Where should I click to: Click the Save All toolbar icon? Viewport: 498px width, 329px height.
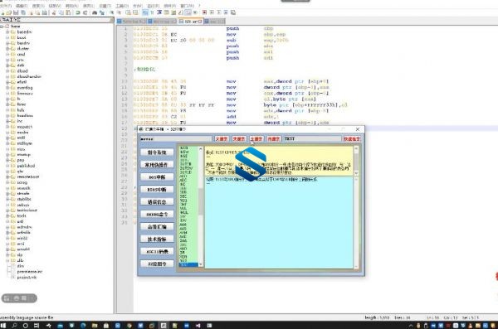pyautogui.click(x=23, y=12)
